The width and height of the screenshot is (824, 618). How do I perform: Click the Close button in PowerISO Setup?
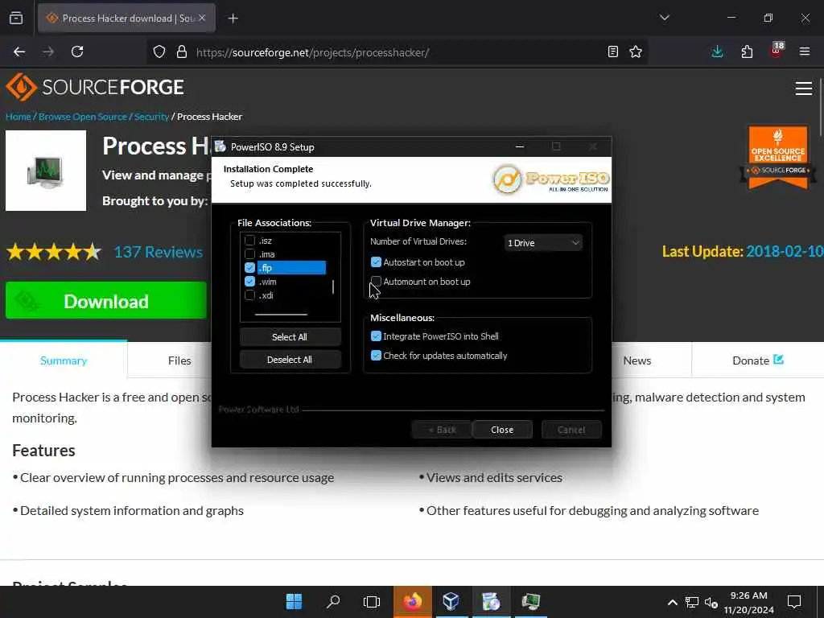(502, 430)
